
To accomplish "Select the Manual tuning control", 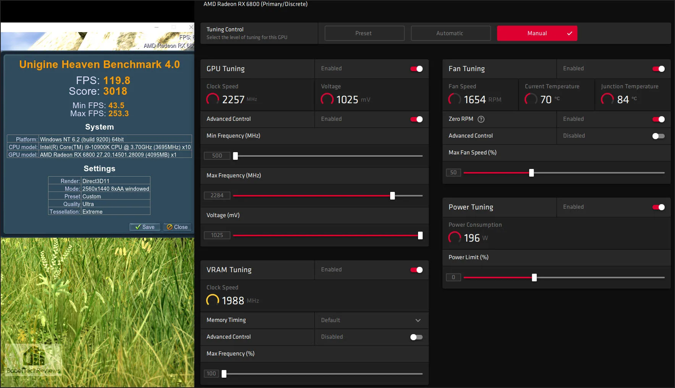I will (x=537, y=33).
